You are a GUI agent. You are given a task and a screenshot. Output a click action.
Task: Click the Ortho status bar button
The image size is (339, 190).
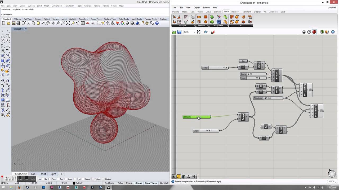(x=120, y=183)
